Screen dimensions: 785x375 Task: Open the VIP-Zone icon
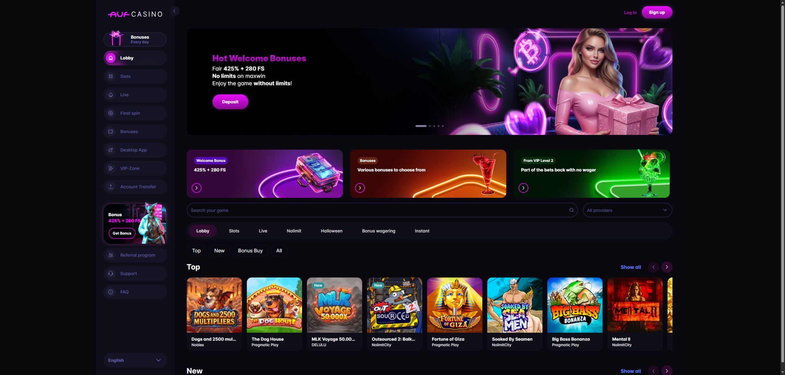(111, 168)
